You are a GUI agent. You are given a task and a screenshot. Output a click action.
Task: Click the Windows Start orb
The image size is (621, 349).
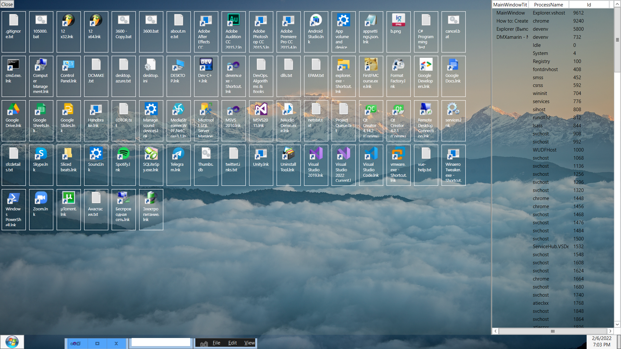(x=12, y=342)
